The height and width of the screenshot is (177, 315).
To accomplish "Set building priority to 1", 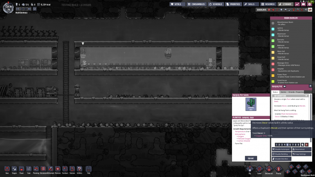I will point(277,144).
